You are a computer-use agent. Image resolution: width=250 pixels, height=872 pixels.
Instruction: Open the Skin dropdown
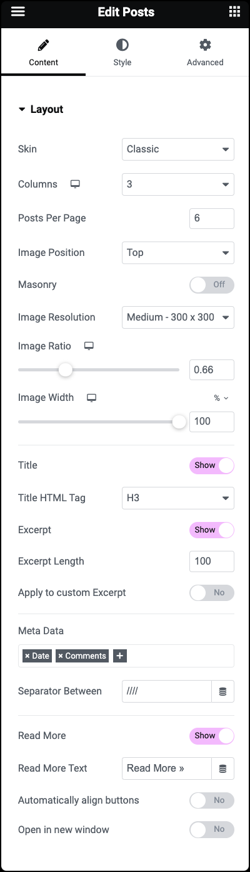[178, 149]
